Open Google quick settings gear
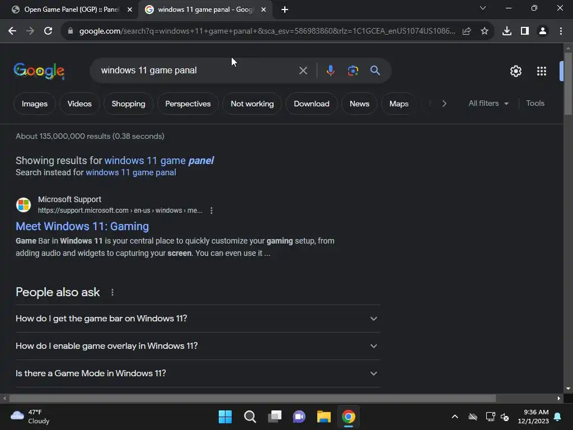The width and height of the screenshot is (573, 430). coord(515,71)
